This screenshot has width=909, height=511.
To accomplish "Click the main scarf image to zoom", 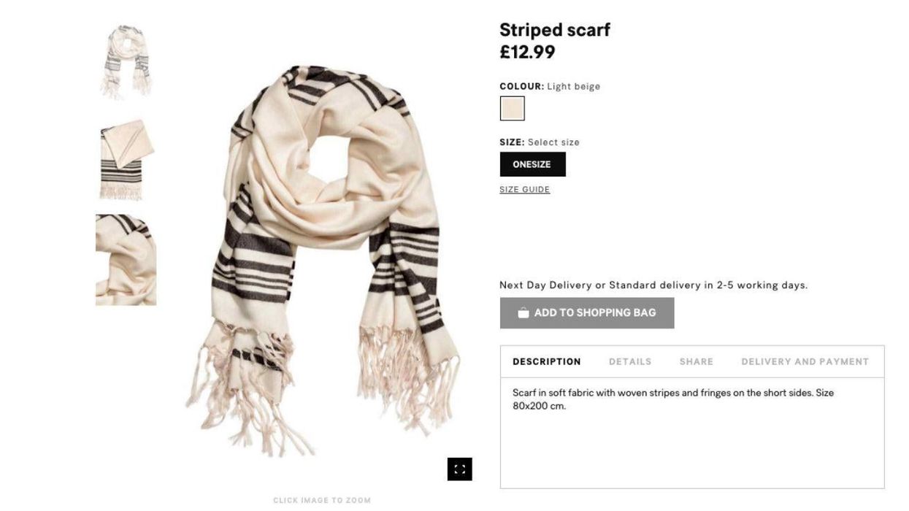I will click(x=322, y=260).
